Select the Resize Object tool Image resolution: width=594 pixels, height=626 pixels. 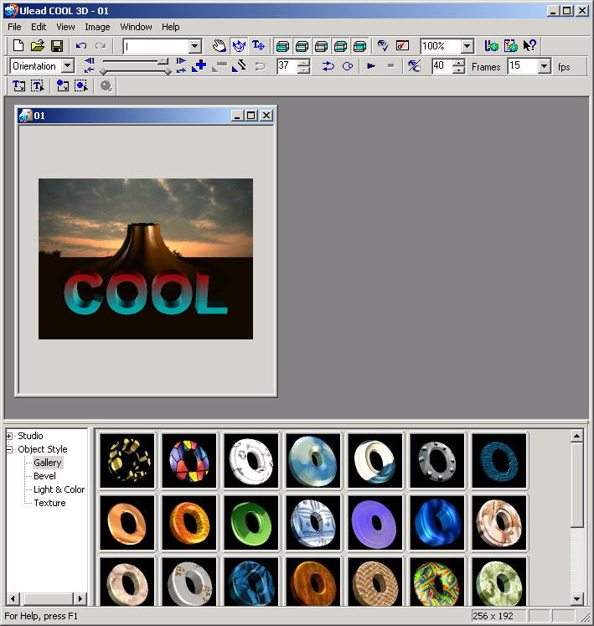tap(258, 46)
